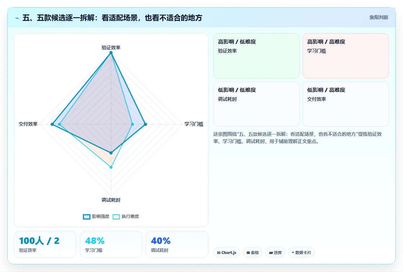Click the 影响强度 legend label

[100, 217]
